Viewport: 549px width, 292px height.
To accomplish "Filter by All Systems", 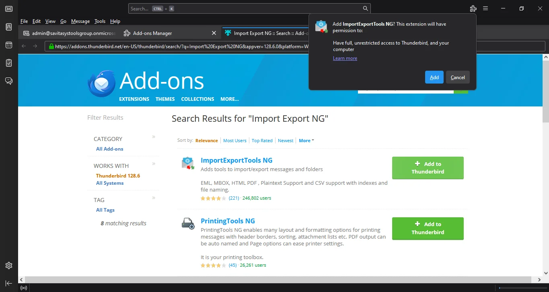I will tap(110, 183).
